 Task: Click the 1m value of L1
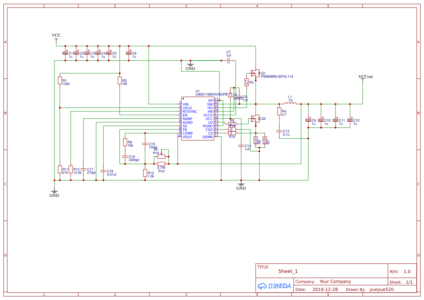[x=291, y=100]
